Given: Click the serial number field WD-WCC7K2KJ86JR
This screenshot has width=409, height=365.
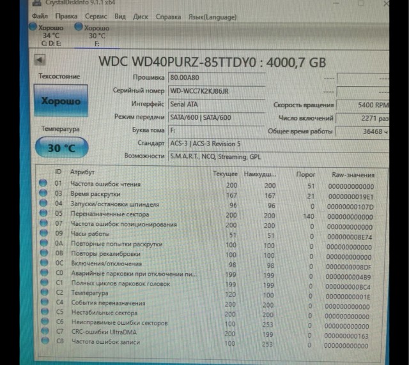Looking at the screenshot, I should click(x=216, y=91).
